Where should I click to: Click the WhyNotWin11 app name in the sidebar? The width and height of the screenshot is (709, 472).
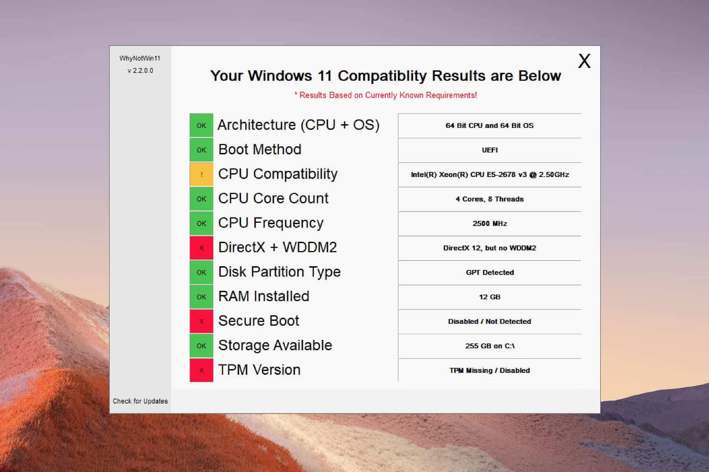point(140,59)
